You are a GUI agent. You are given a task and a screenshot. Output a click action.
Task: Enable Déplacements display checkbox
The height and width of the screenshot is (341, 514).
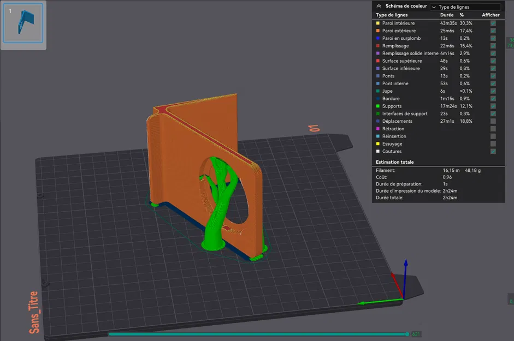tap(493, 121)
